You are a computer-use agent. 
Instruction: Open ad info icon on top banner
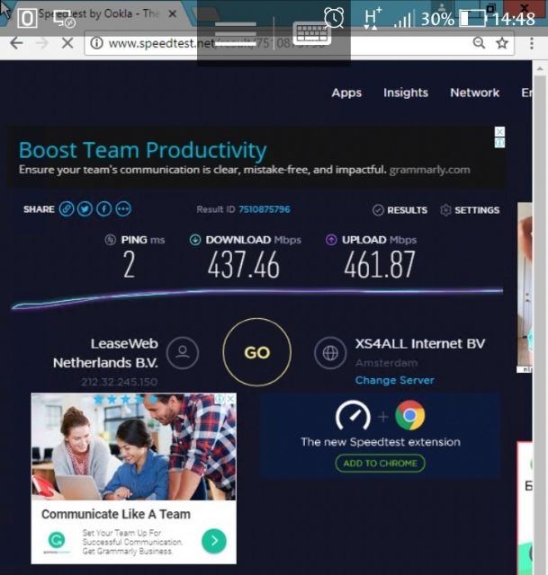pos(500,143)
